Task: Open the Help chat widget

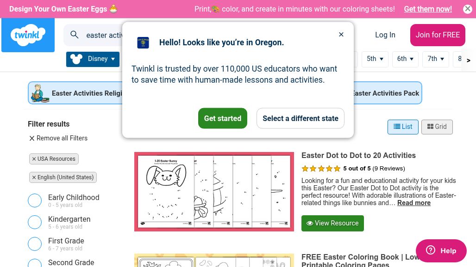Action: (x=441, y=251)
